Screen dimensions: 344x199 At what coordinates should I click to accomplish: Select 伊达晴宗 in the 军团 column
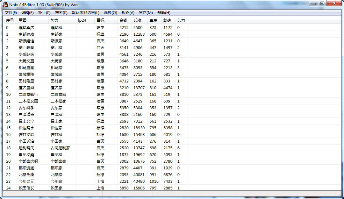[x=26, y=128]
